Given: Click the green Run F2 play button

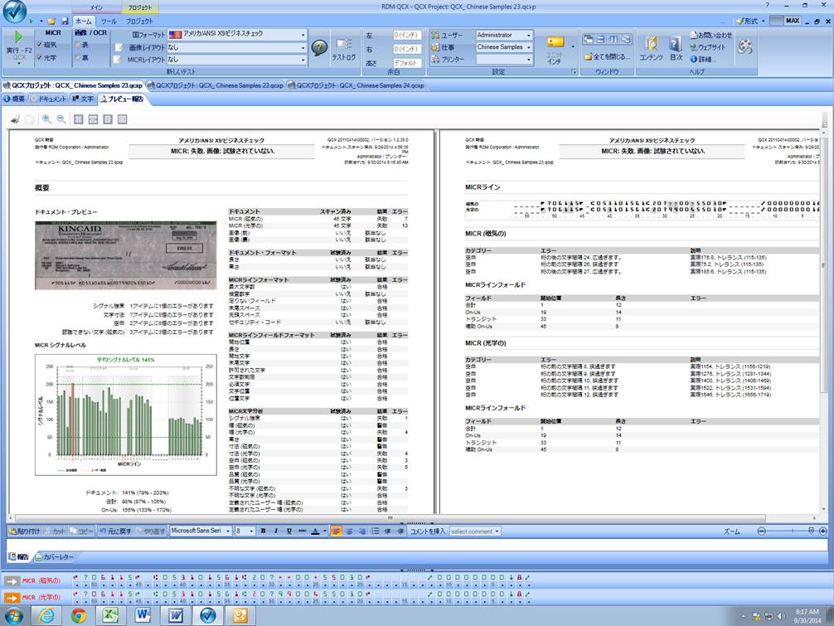Looking at the screenshot, I should click(18, 38).
